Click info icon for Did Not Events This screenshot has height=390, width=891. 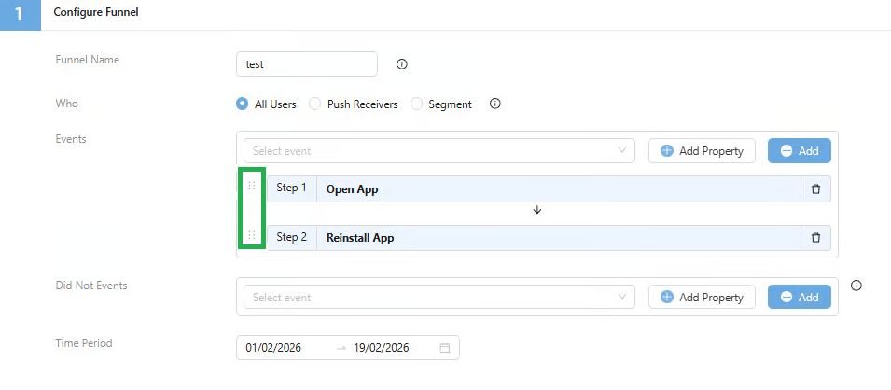(856, 286)
